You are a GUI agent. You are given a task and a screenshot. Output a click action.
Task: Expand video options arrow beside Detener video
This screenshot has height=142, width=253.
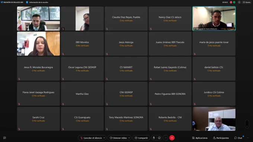pos(129,138)
